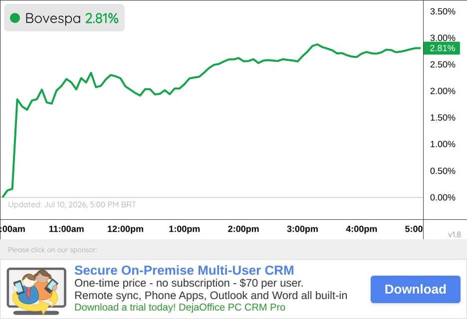Click the Updated Jul 10, 2026 timestamp text
Screen dimensions: 467x319
(x=72, y=205)
